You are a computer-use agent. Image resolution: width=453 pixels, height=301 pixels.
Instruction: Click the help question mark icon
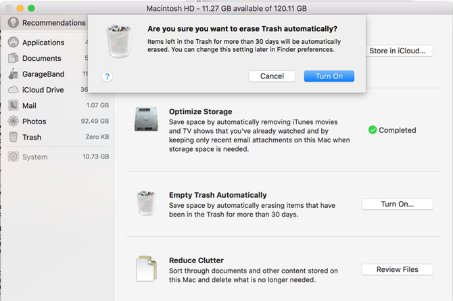pos(108,76)
